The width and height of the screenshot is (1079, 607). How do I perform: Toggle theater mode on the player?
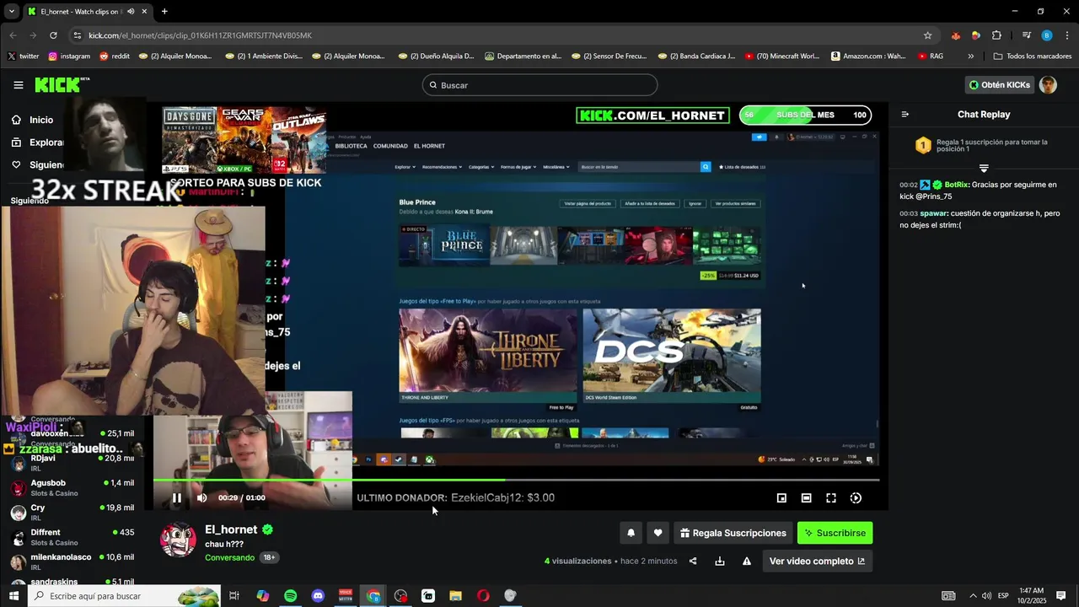806,498
